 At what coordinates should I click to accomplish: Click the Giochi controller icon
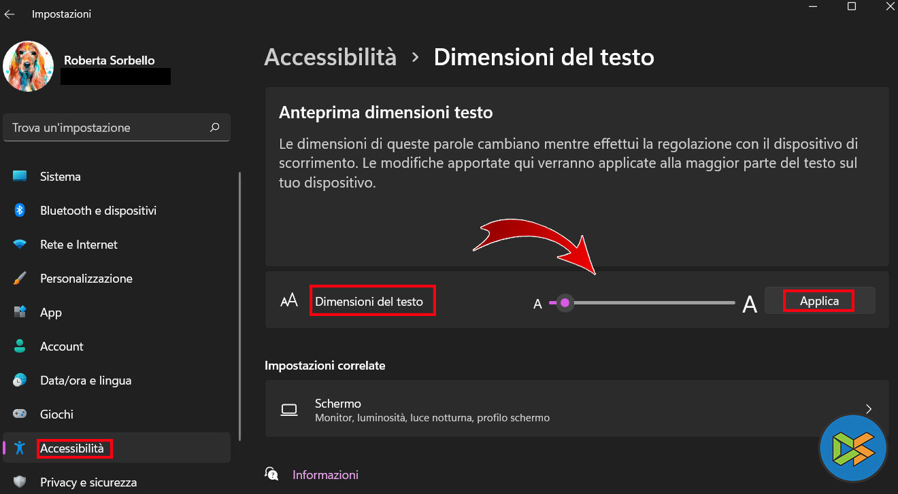(20, 414)
